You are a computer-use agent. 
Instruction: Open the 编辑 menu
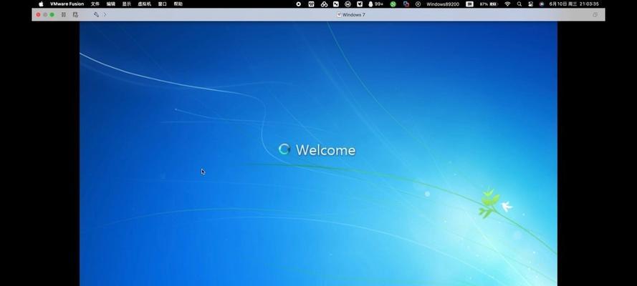(x=111, y=4)
